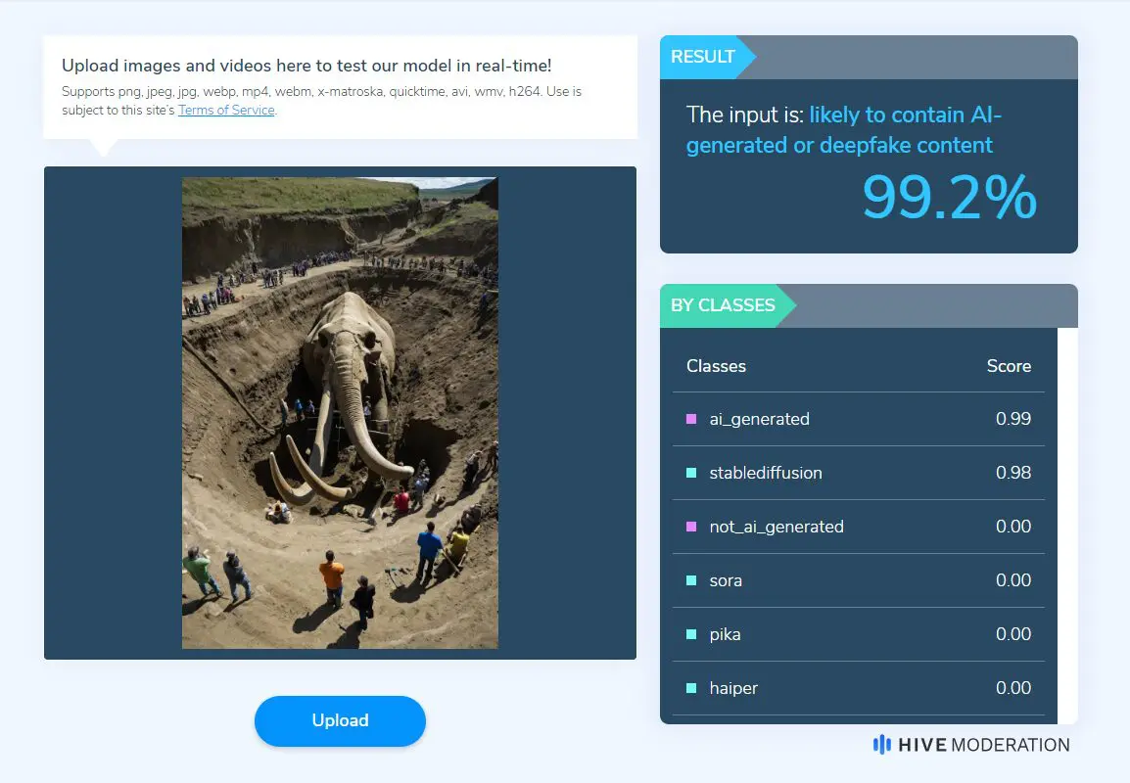Click the 0.00 score for sora

click(1012, 579)
